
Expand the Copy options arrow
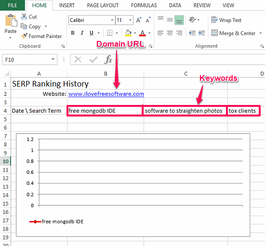(x=46, y=26)
